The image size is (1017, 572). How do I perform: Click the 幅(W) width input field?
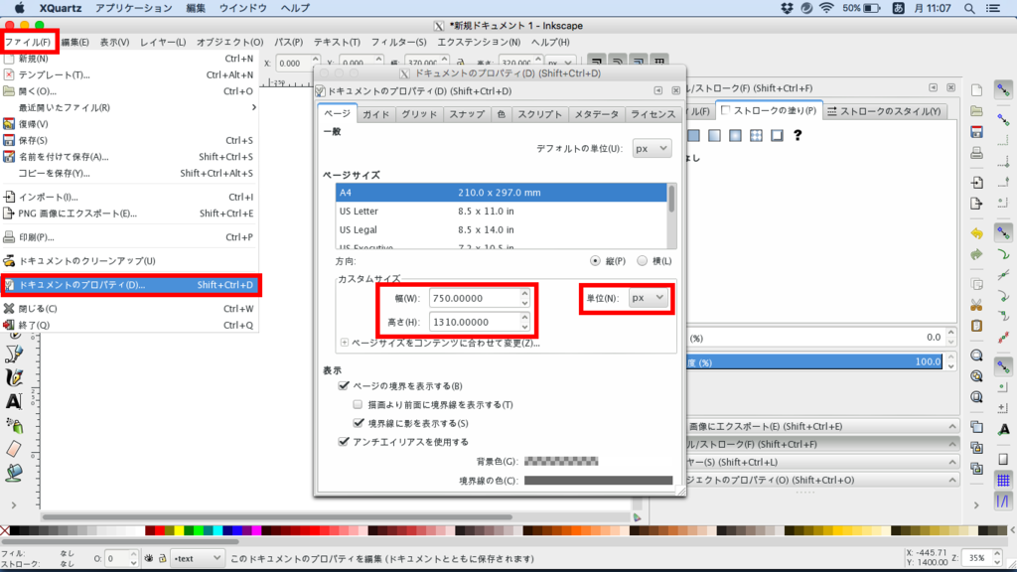[x=480, y=298]
